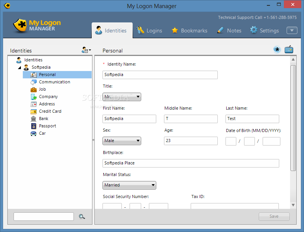Switch to the Logins tab

coord(149,30)
